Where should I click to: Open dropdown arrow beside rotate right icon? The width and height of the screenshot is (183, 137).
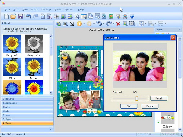(113, 24)
